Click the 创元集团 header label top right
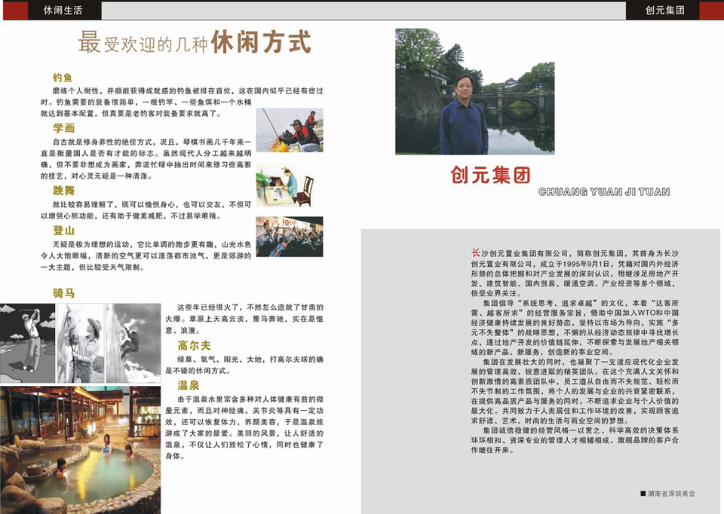The height and width of the screenshot is (514, 724). click(x=665, y=11)
